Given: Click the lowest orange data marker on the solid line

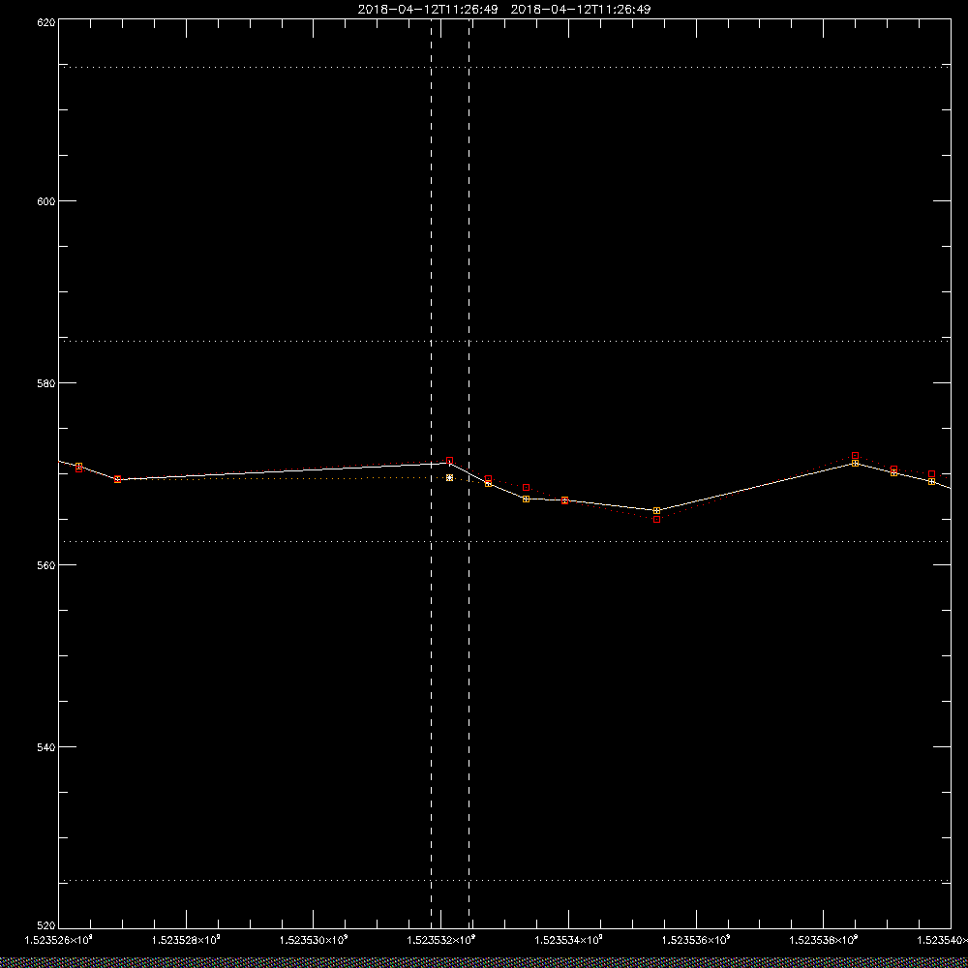Looking at the screenshot, I should coord(657,510).
